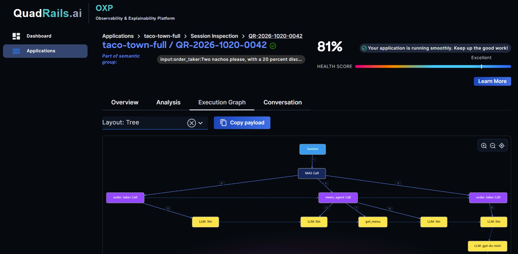Image resolution: width=518 pixels, height=254 pixels.
Task: Select the get_menu node
Action: (373, 222)
